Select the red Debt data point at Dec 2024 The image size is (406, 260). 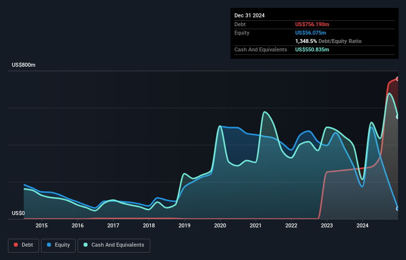coord(398,79)
